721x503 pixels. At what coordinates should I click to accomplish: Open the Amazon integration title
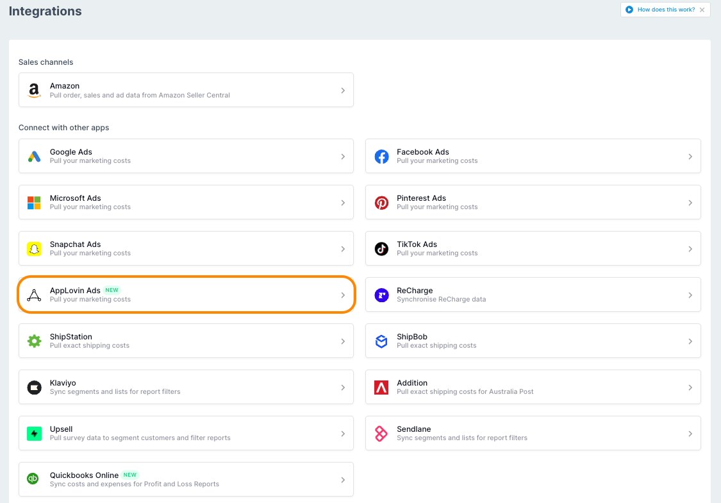[x=64, y=86]
